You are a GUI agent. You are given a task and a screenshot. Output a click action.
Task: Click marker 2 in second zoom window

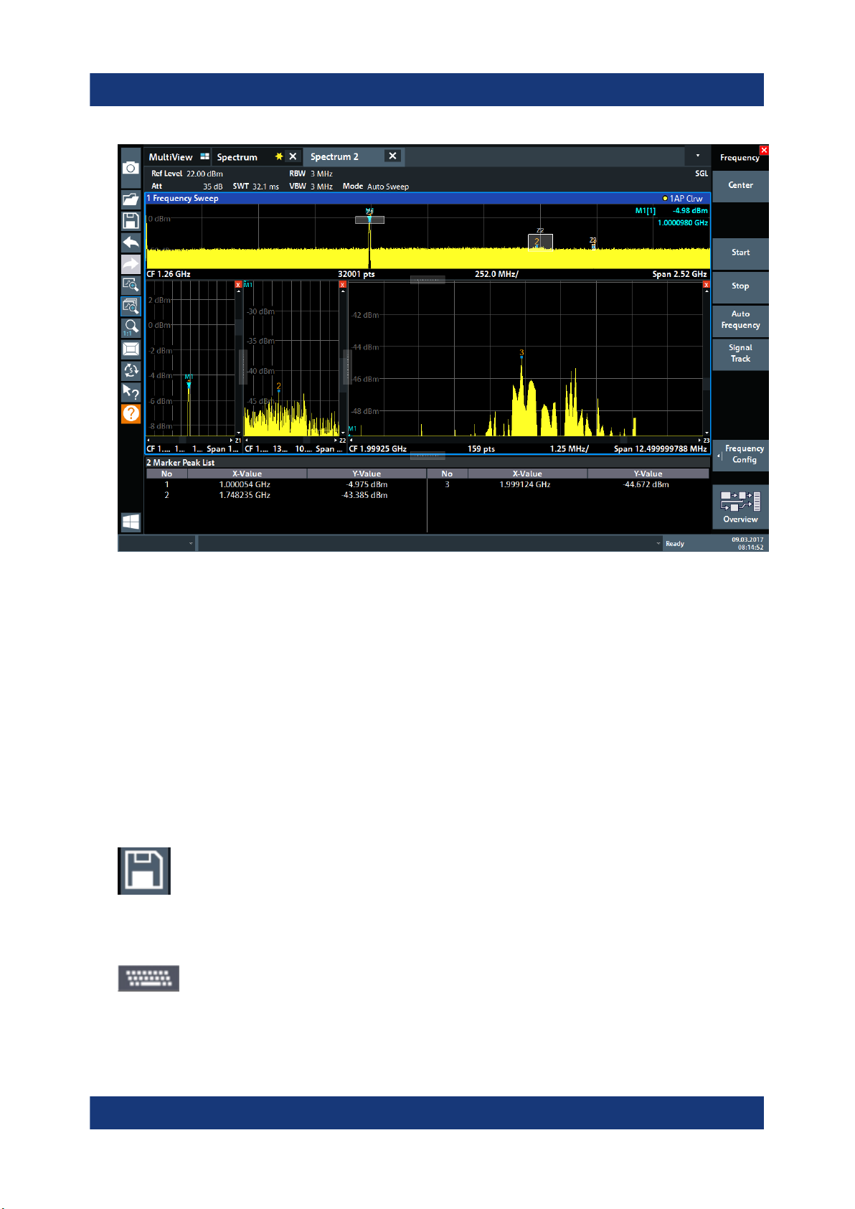[x=278, y=387]
